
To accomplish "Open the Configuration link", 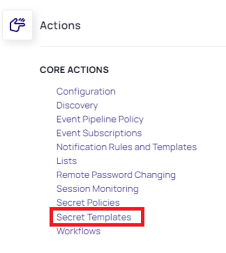I will tap(86, 92).
